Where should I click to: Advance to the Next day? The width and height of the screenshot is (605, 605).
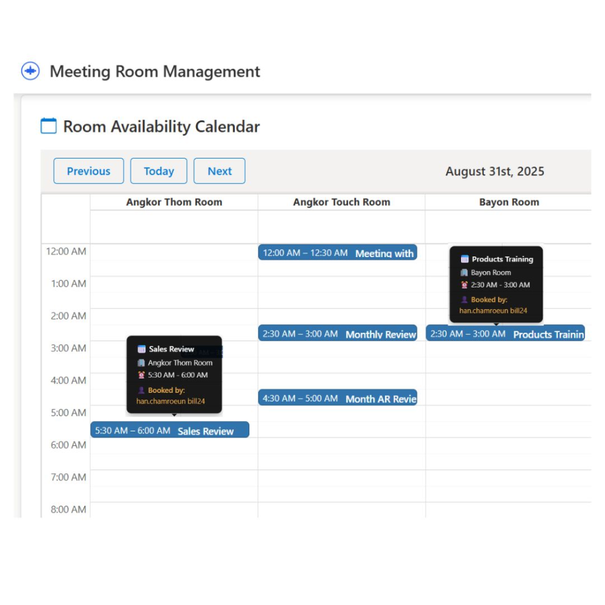pyautogui.click(x=219, y=171)
